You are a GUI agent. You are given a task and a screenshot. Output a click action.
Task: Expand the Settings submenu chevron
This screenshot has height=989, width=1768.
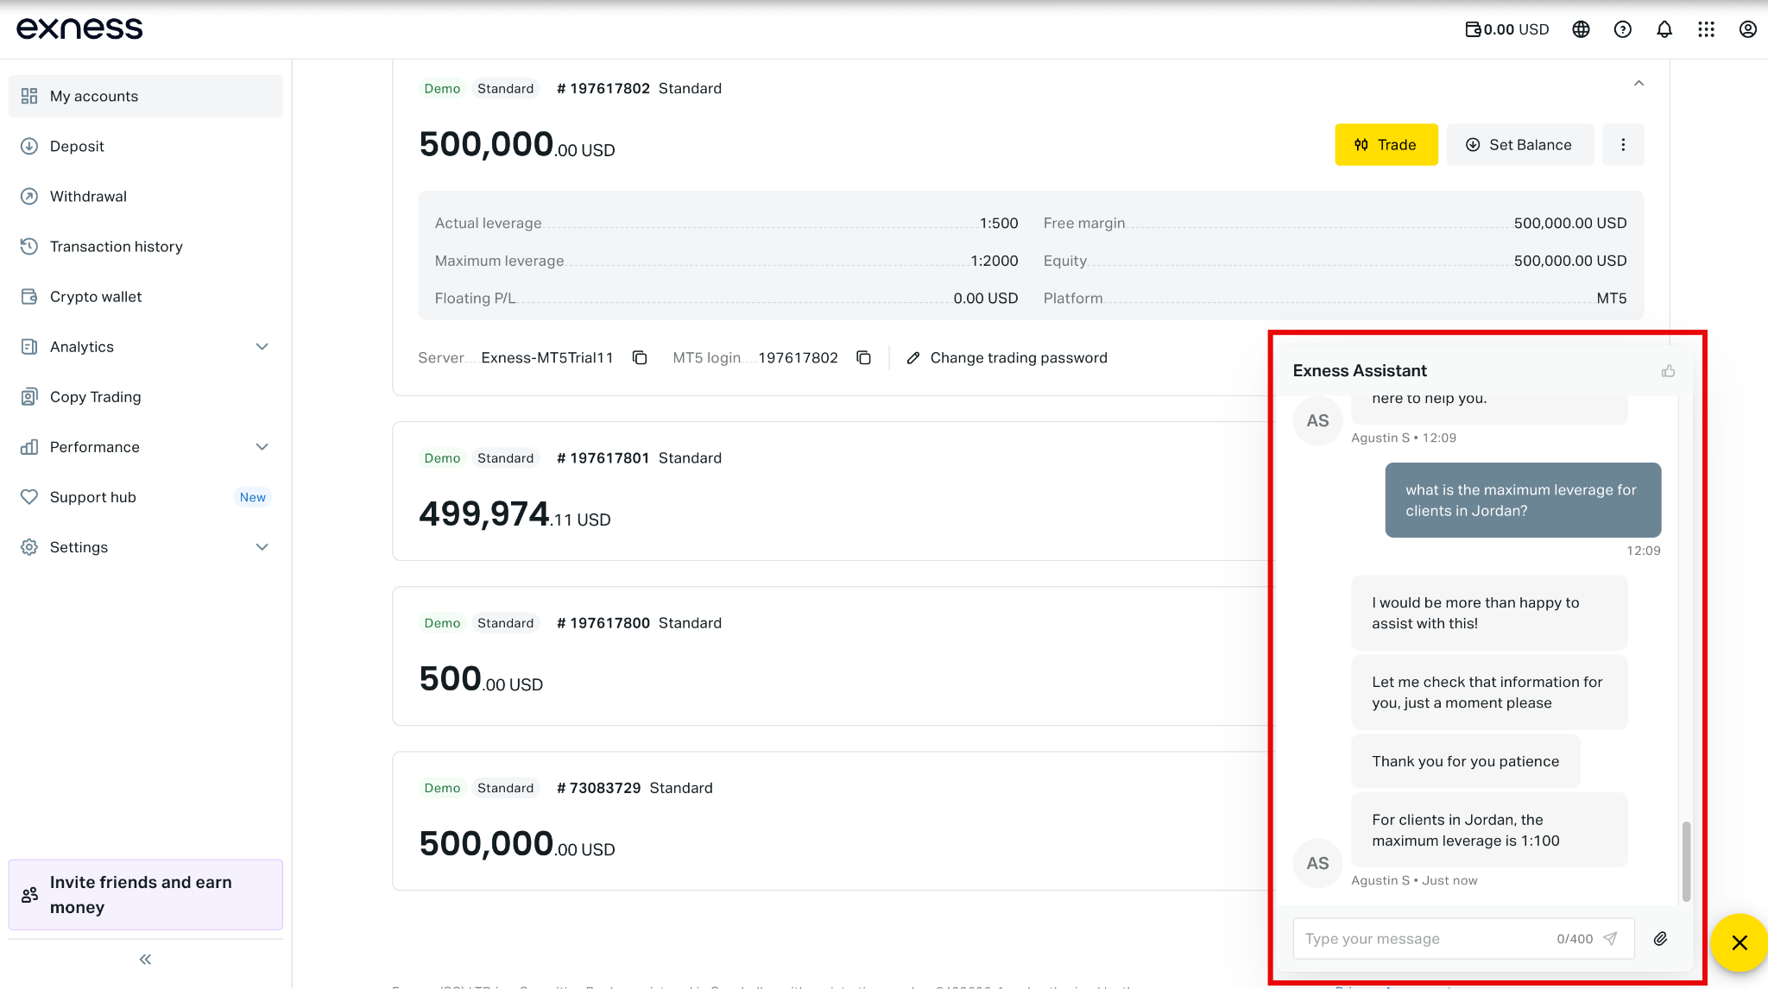(262, 546)
